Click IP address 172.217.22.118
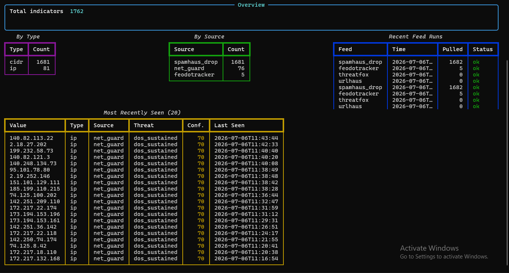 pos(33,233)
